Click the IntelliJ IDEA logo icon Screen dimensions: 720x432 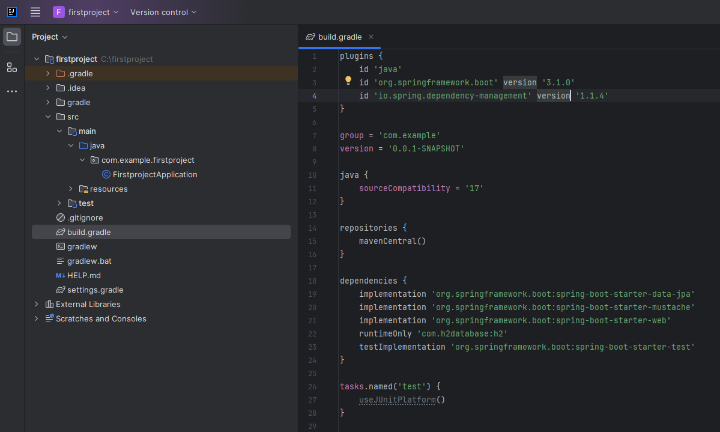click(x=12, y=13)
